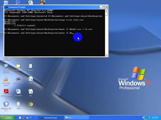This screenshot has height=120, width=161.
Task: Click the colorful pinwheel quick launch icon
Action: (x=23, y=118)
